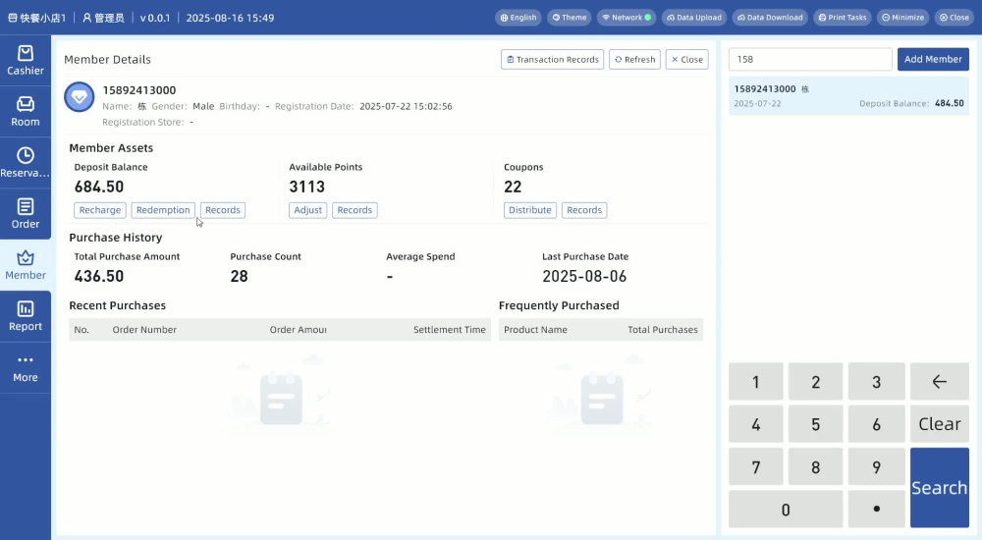Screen dimensions: 982x540
Task: Click the store name in title bar
Action: coord(37,18)
